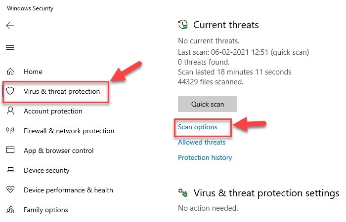Image resolution: width=346 pixels, height=222 pixels.
Task: Click the Device performance heart icon
Action: [x=10, y=190]
